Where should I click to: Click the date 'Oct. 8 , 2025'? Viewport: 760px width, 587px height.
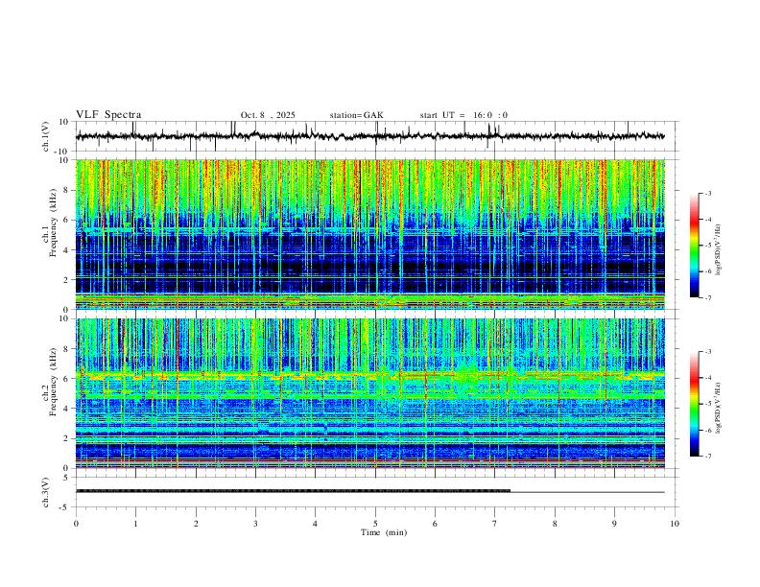pyautogui.click(x=268, y=115)
